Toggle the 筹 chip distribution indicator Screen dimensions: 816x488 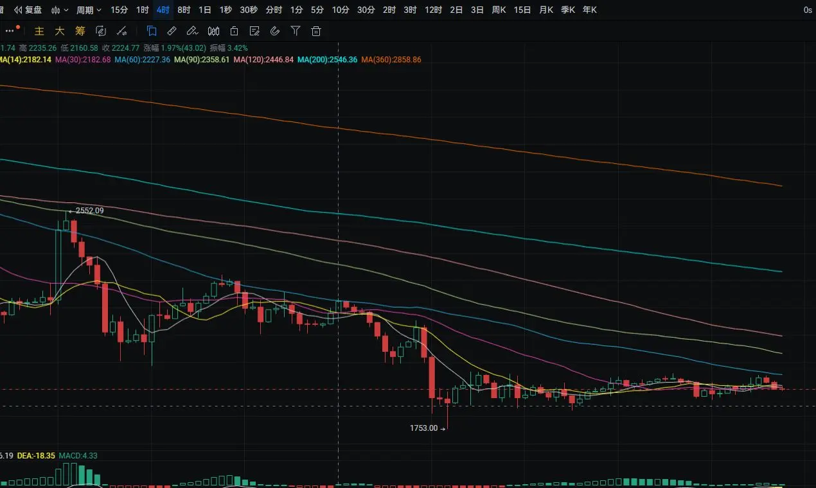coord(80,31)
